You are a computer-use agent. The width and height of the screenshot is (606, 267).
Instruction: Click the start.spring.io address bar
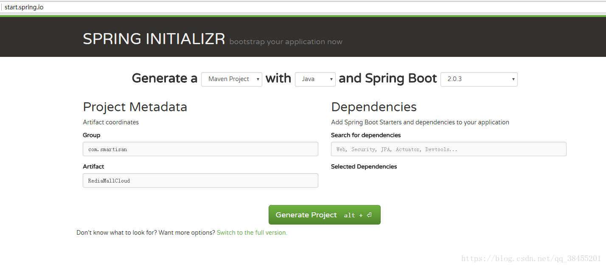click(x=303, y=7)
